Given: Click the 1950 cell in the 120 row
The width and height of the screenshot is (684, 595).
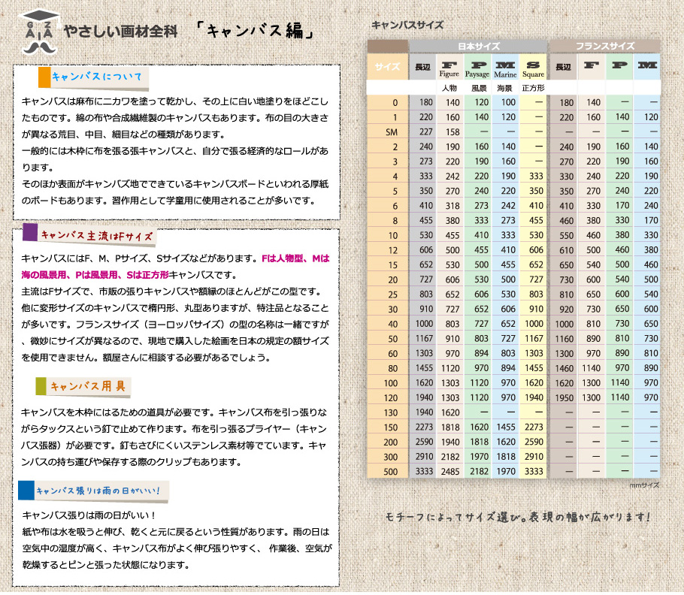Looking at the screenshot, I should click(564, 398).
